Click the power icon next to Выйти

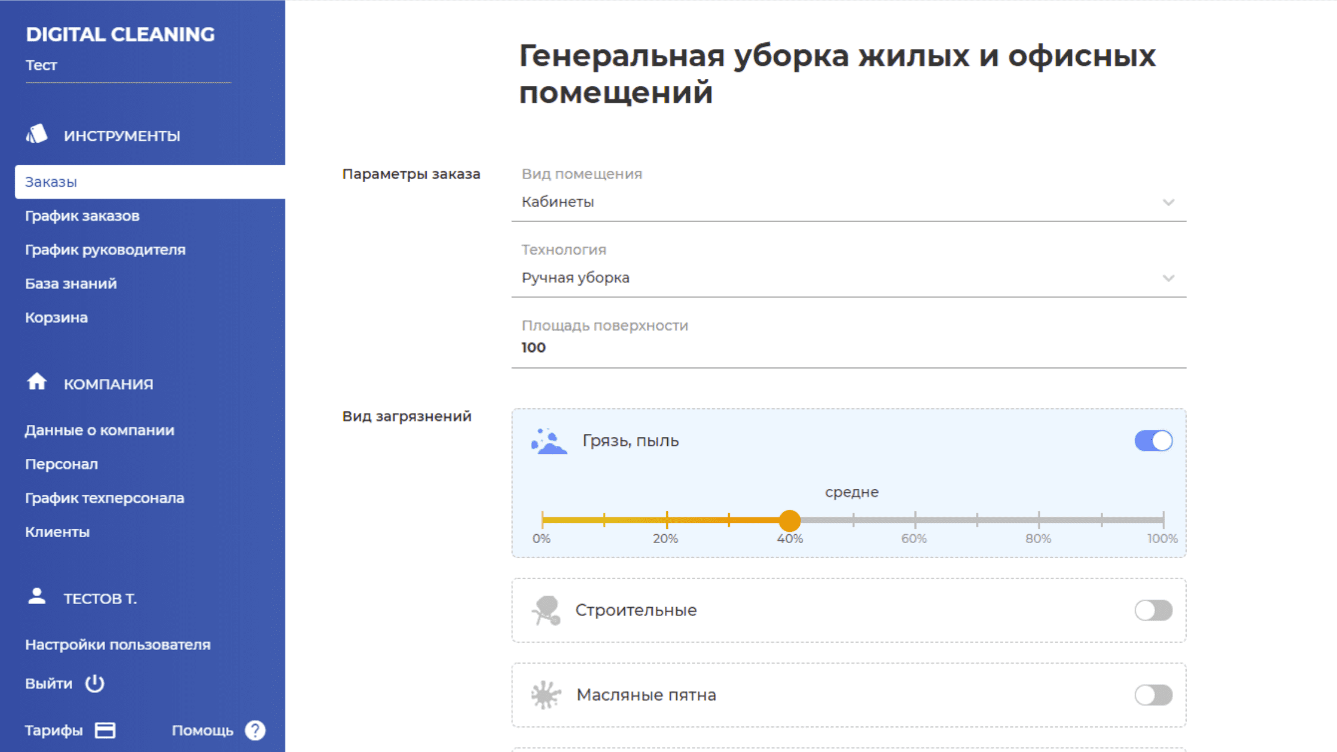94,683
